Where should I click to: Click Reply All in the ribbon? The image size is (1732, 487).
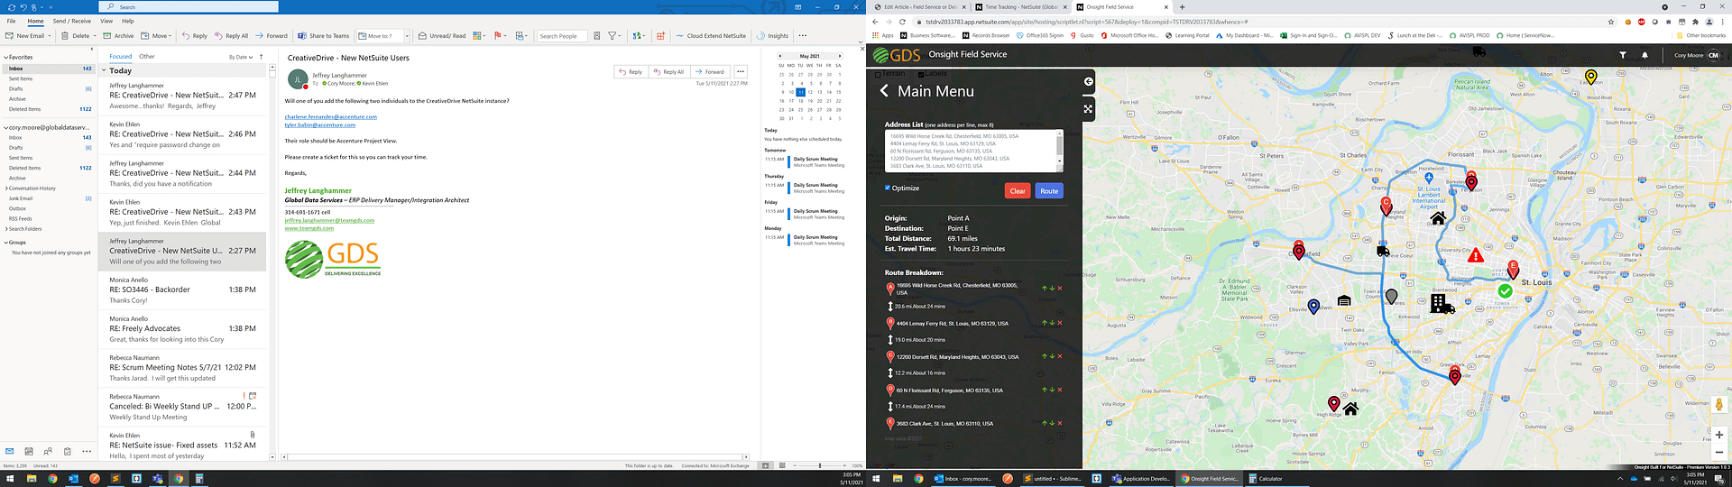click(231, 36)
